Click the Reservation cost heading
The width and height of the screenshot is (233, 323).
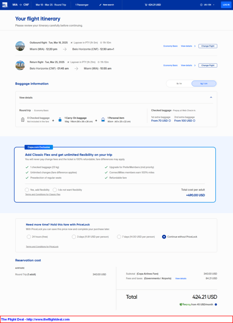click(28, 260)
